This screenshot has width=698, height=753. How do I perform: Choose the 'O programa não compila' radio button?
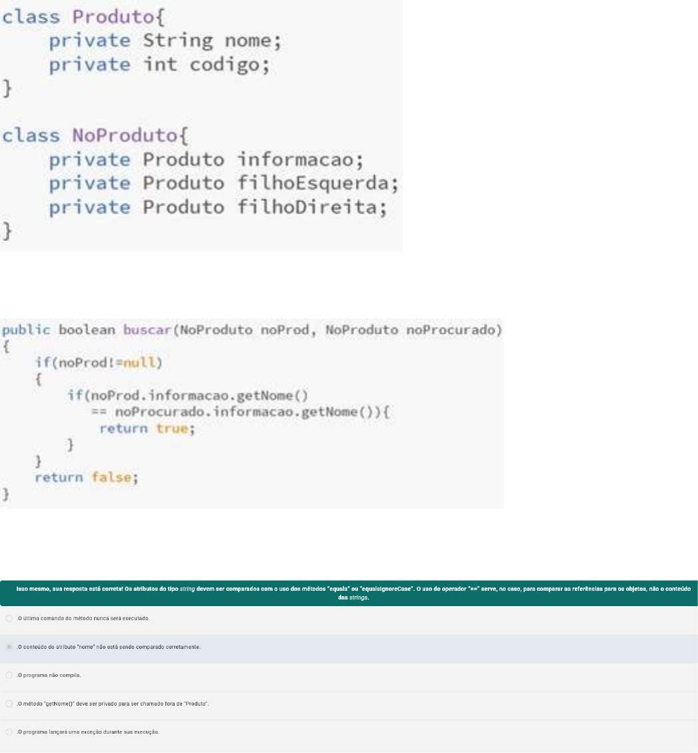(x=8, y=676)
